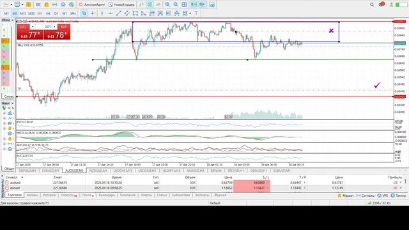Click the yellow Market Watch toolbar icon

[x=28, y=4]
